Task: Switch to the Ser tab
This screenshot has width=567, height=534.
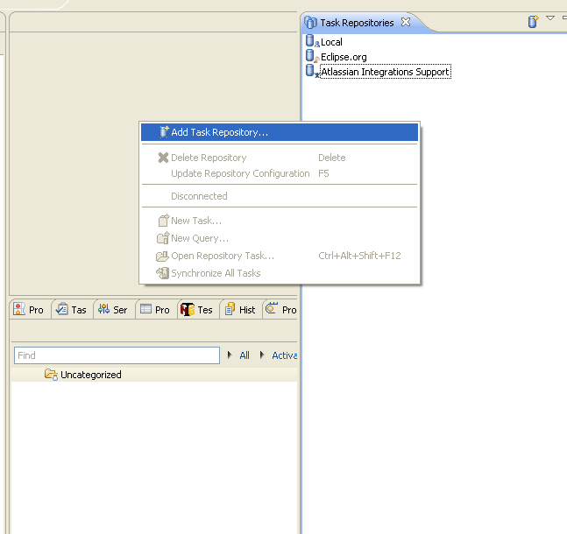Action: click(113, 310)
